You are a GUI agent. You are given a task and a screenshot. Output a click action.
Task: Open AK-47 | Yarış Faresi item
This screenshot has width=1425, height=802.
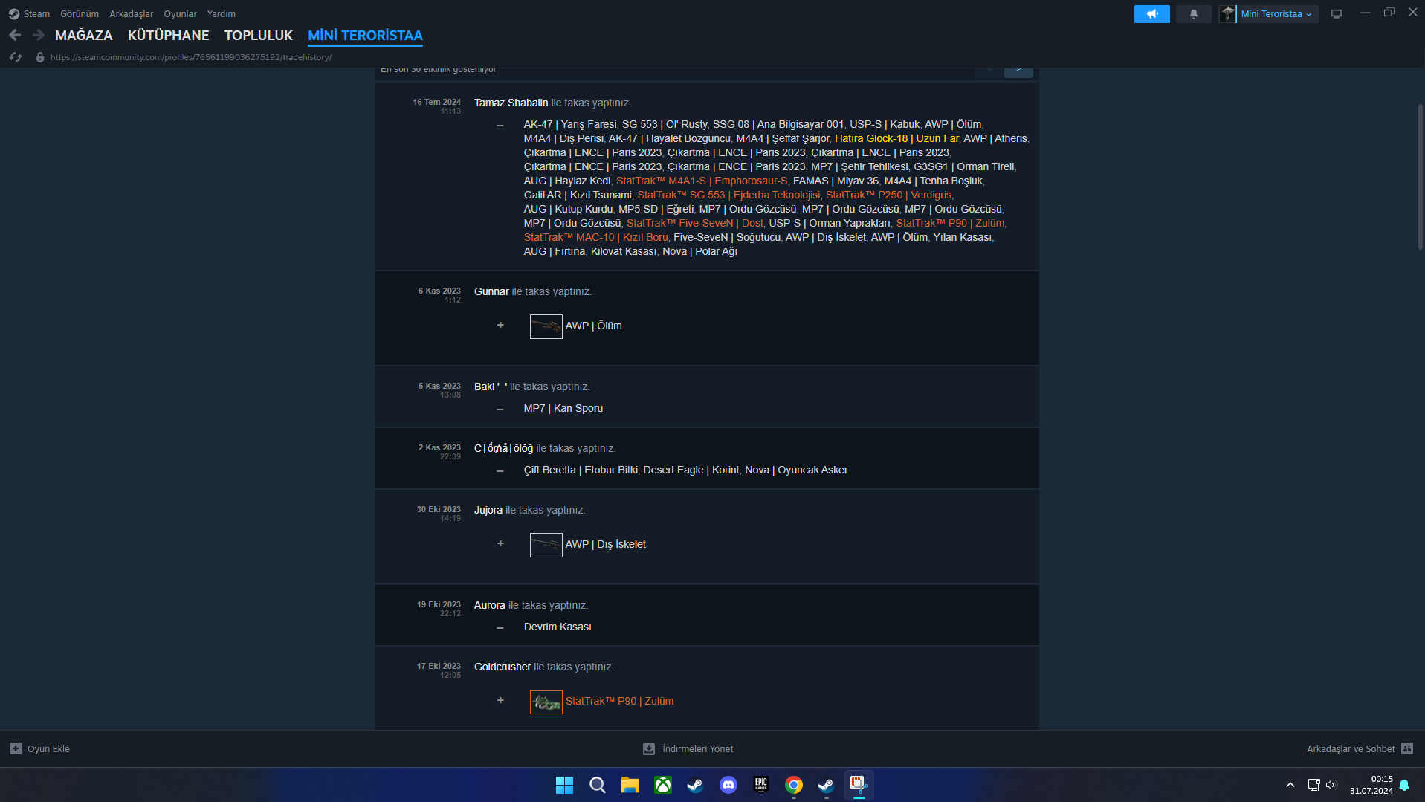pos(570,124)
